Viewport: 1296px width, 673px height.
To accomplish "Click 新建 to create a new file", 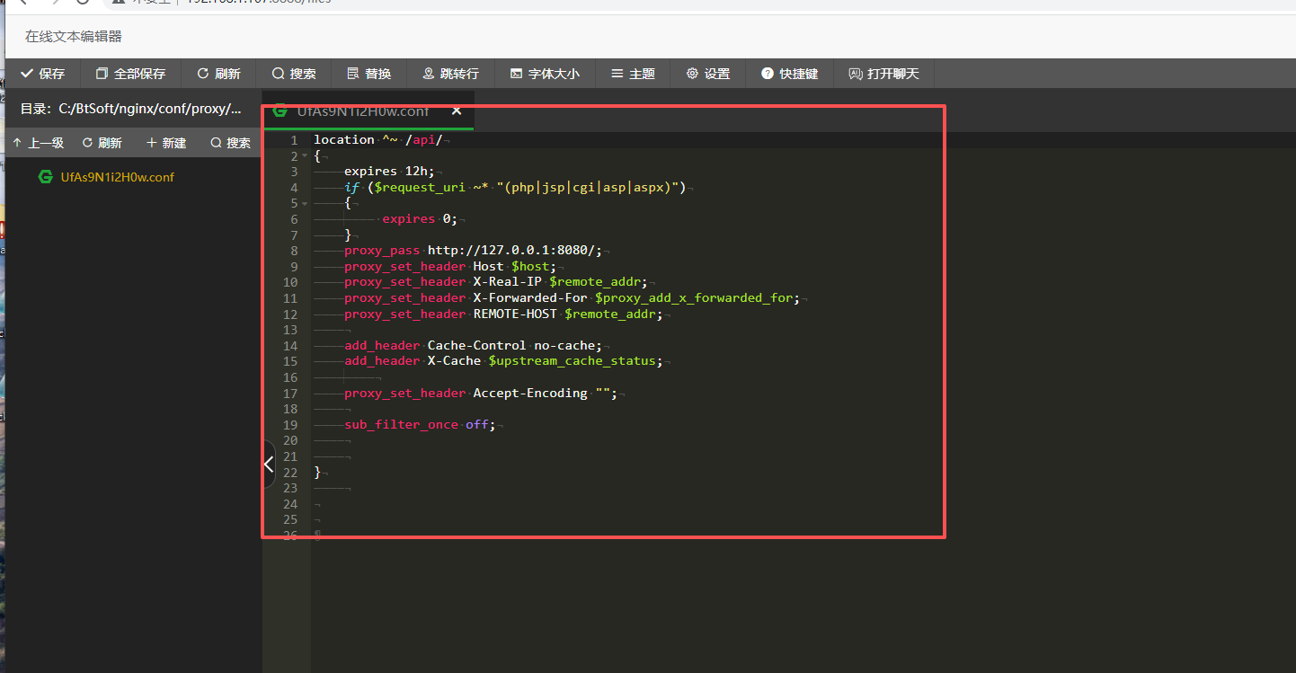I will point(166,143).
